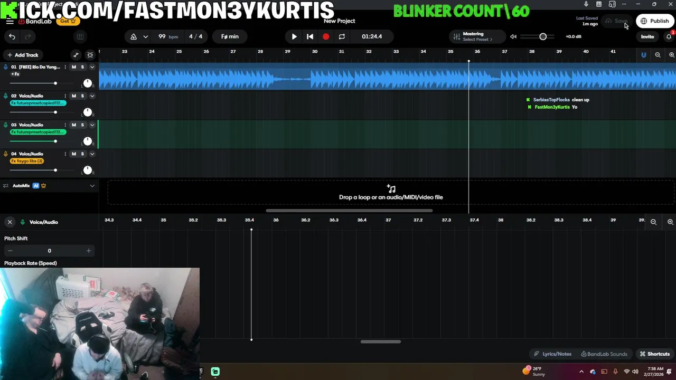Screen dimensions: 676x380
Task: Redo the last action
Action: tap(28, 36)
